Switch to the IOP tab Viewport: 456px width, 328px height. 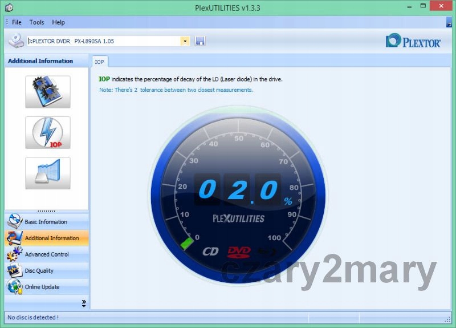pyautogui.click(x=99, y=62)
